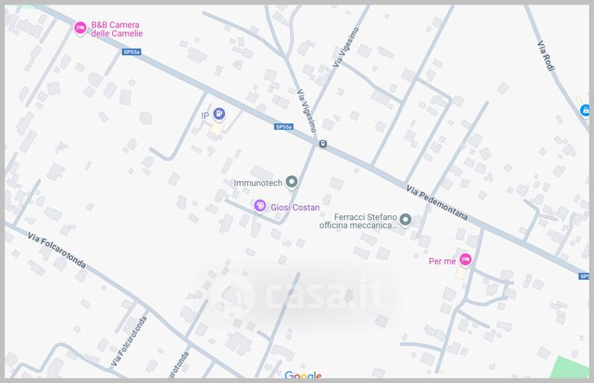Select the bus stop icon on Via Pedemontana

coord(323,144)
